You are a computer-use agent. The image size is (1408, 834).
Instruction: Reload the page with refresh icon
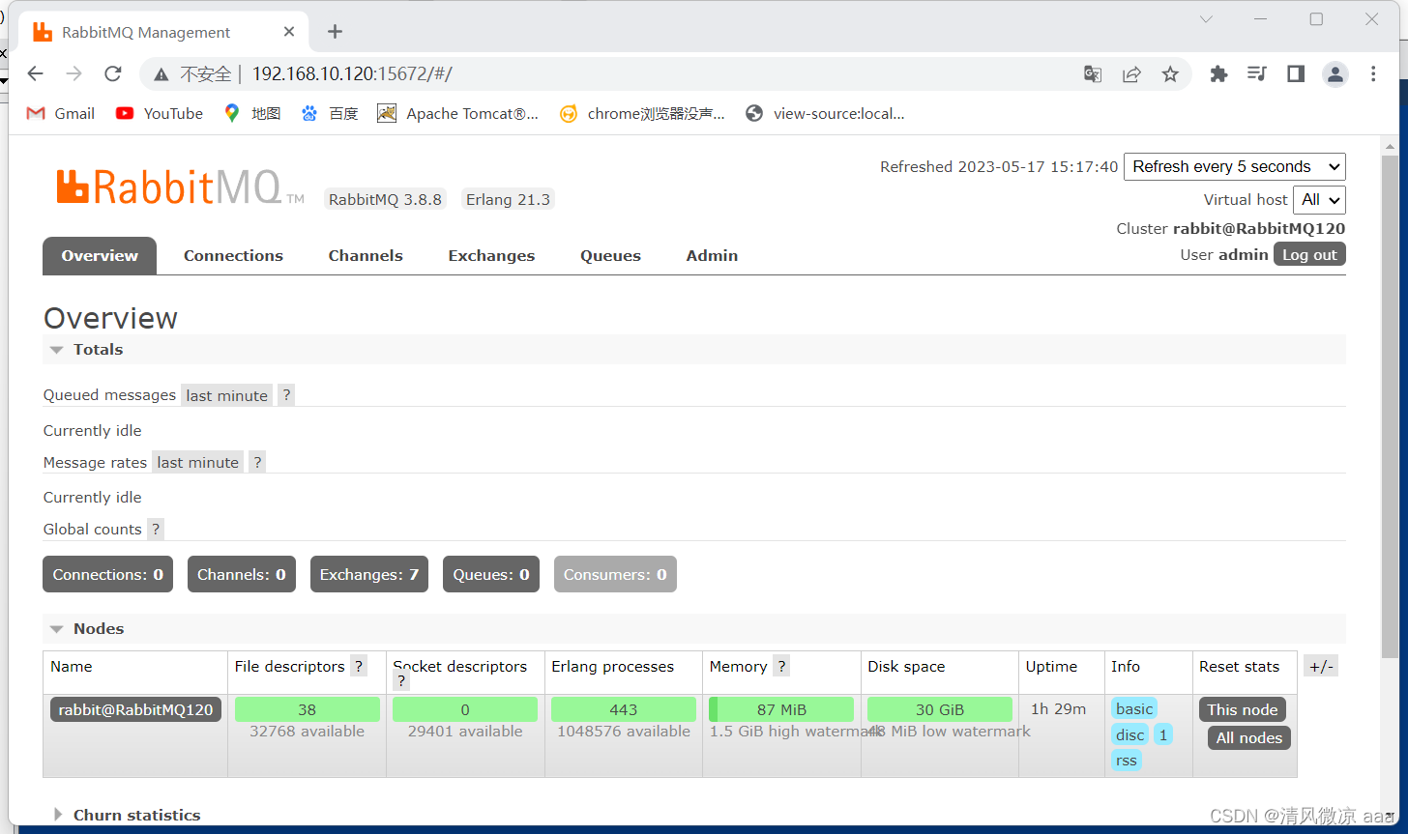pos(113,73)
